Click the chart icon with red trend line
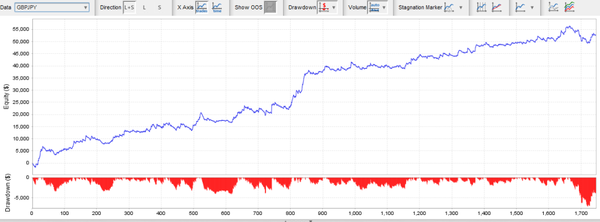The image size is (600, 222). 497,7
